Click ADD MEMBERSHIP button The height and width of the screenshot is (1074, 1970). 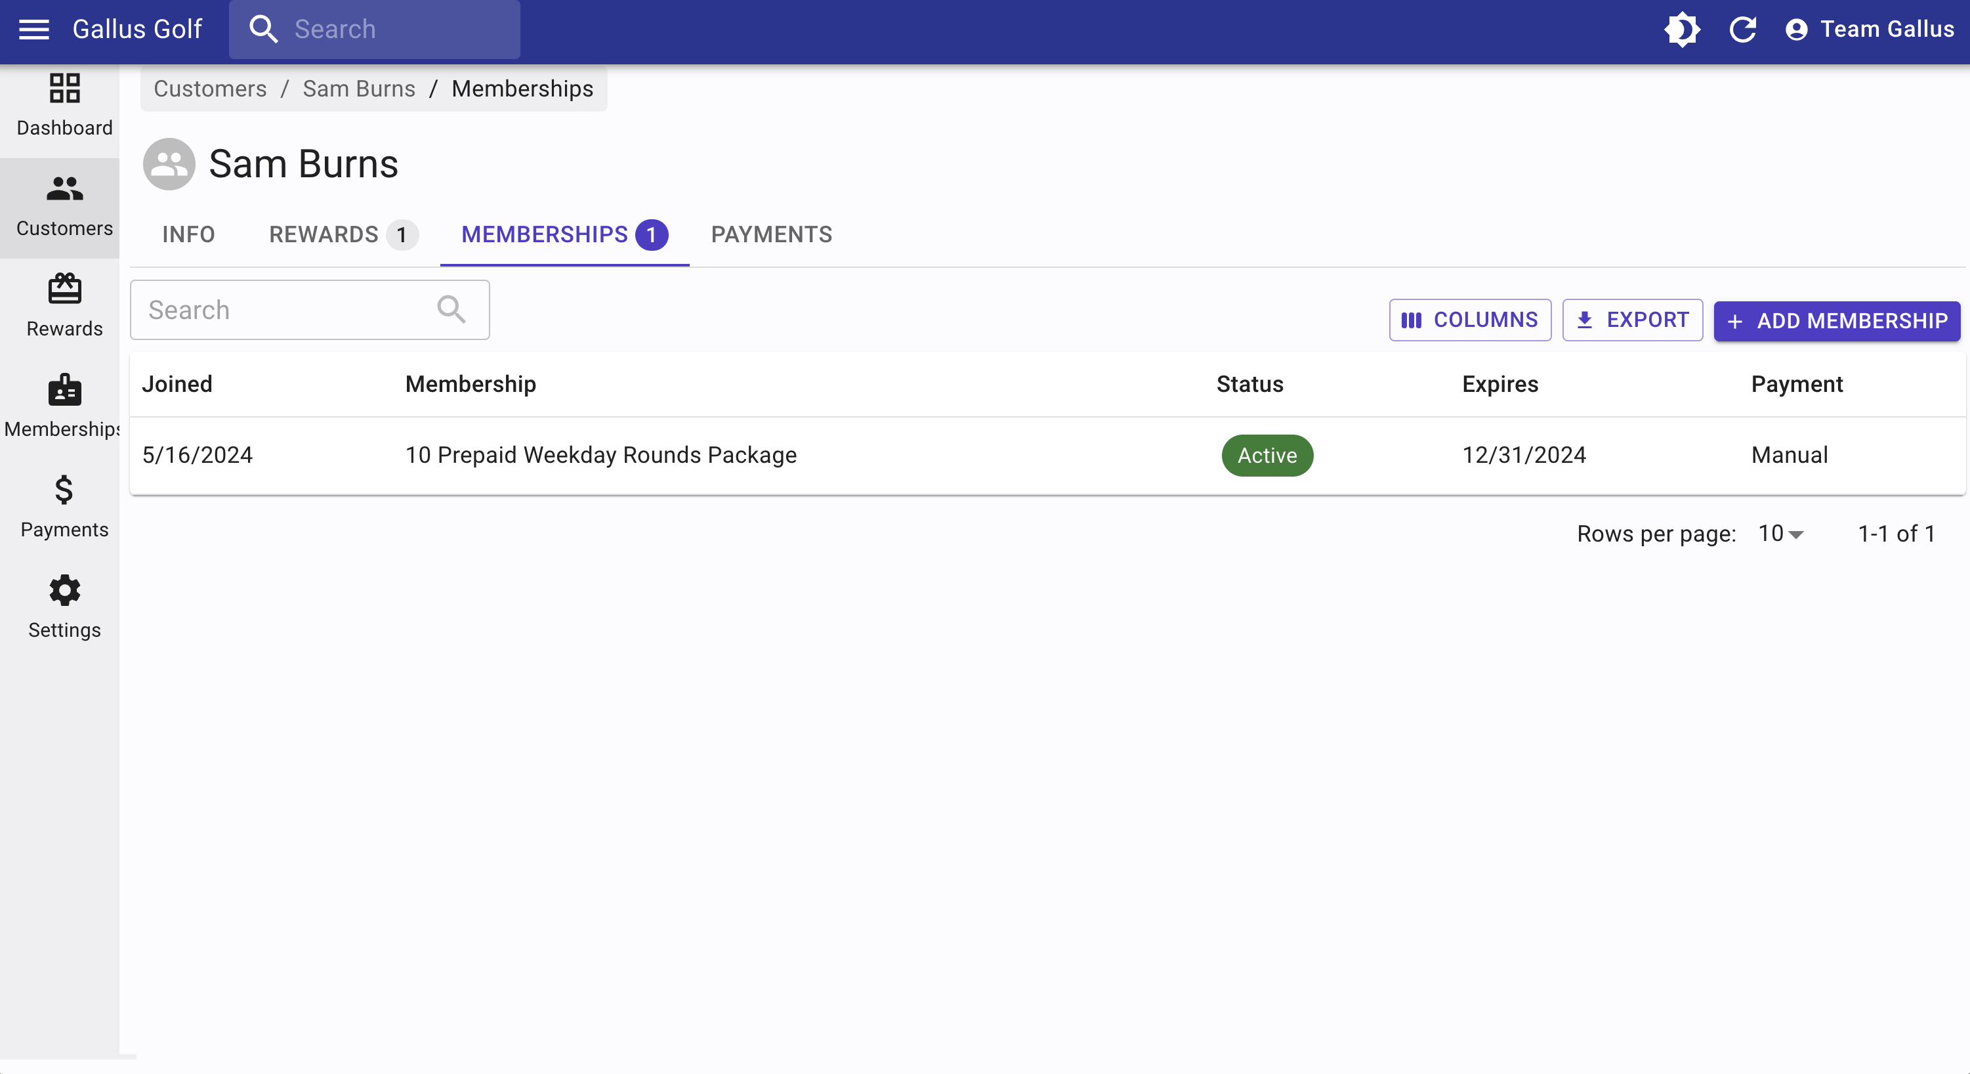tap(1837, 320)
